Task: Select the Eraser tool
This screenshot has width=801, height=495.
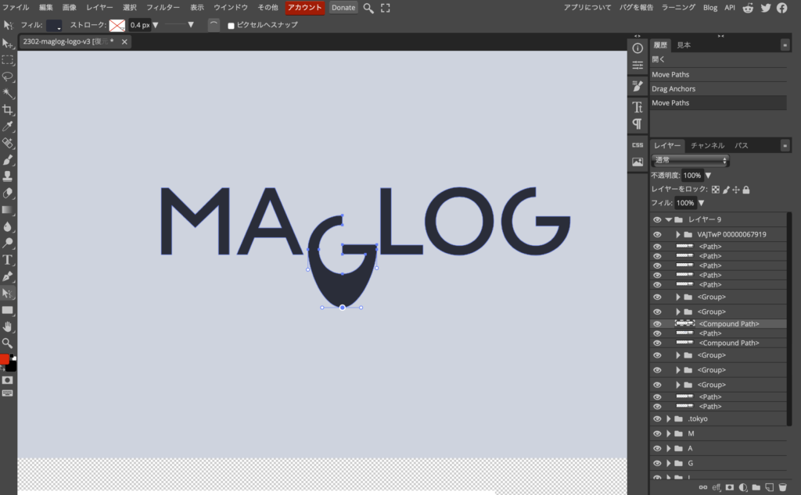Action: click(8, 193)
